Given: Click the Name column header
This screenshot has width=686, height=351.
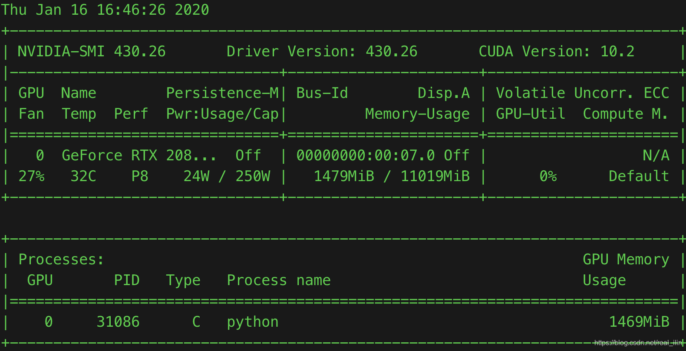Looking at the screenshot, I should click(79, 93).
